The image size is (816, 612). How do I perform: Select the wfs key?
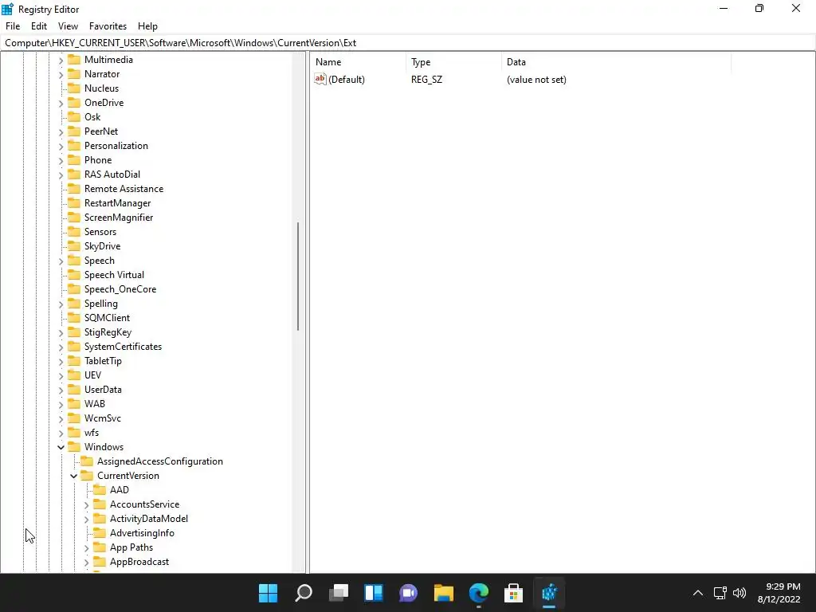pyautogui.click(x=92, y=433)
